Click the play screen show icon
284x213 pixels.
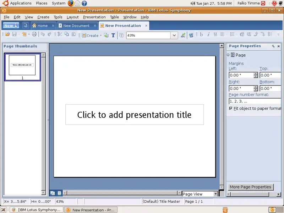point(191,35)
